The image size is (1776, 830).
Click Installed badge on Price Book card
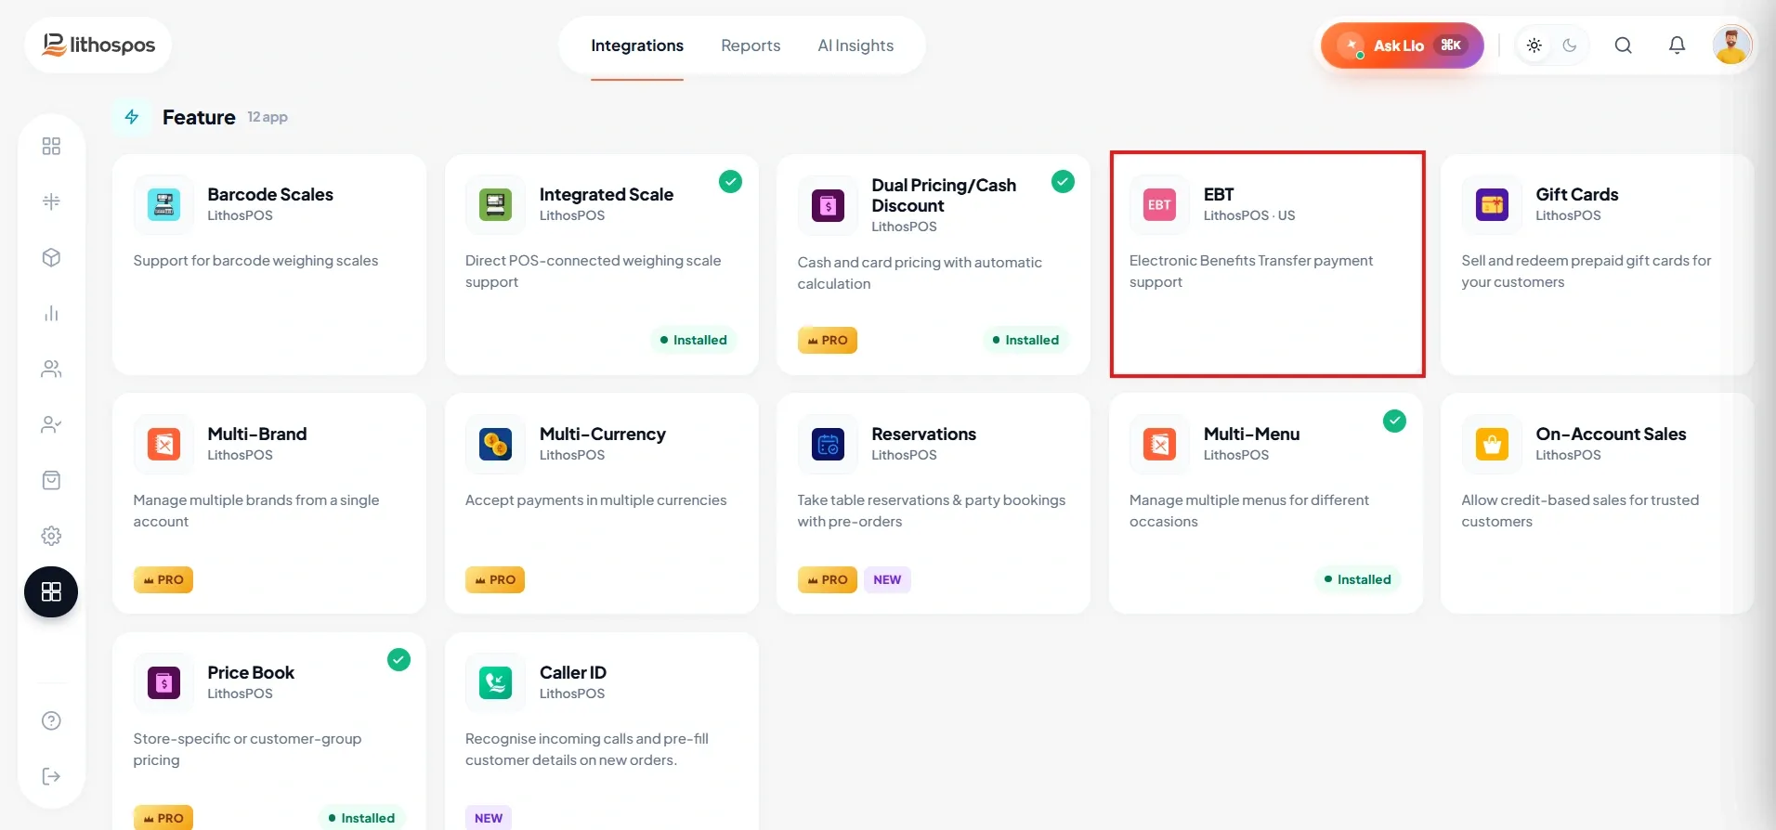point(361,818)
